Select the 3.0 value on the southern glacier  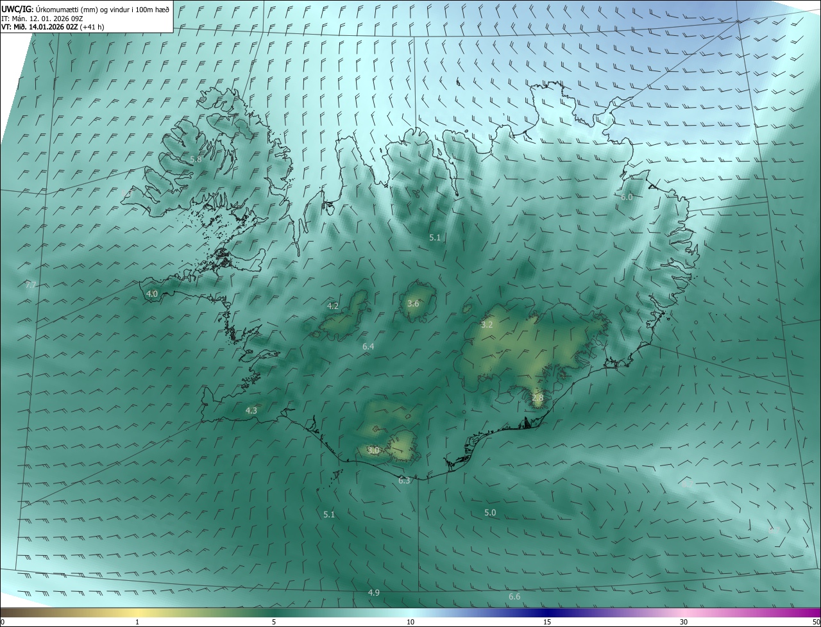373,451
